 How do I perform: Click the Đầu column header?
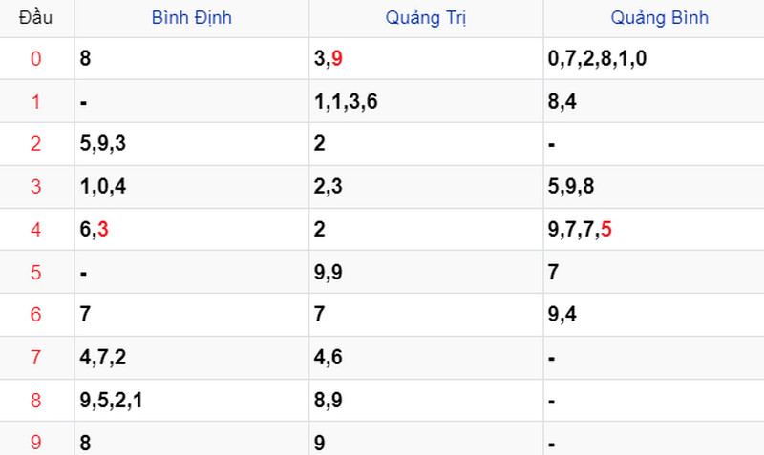[x=35, y=18]
